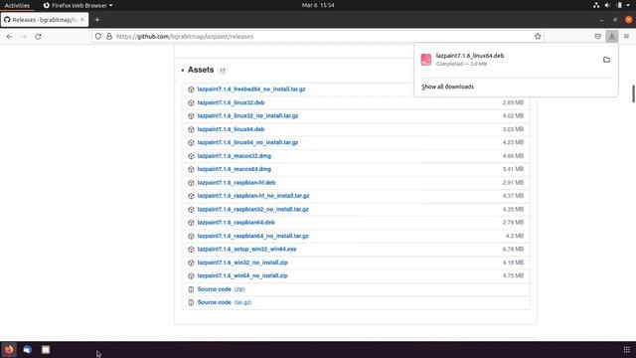Download lazpaint7.1.6_raspbian-hf_no_install.tar.gz

[253, 196]
